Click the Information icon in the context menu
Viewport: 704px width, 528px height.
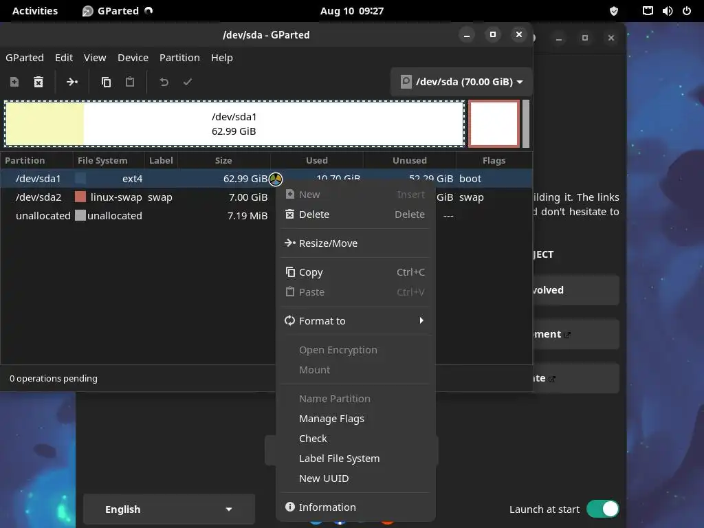click(290, 507)
